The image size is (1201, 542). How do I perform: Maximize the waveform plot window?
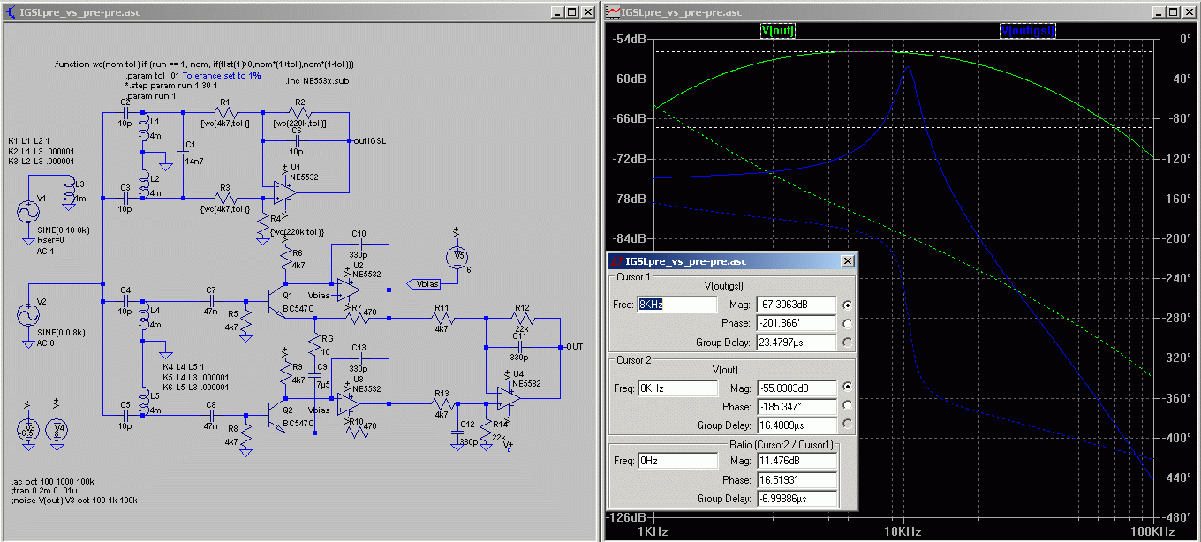[x=1171, y=12]
